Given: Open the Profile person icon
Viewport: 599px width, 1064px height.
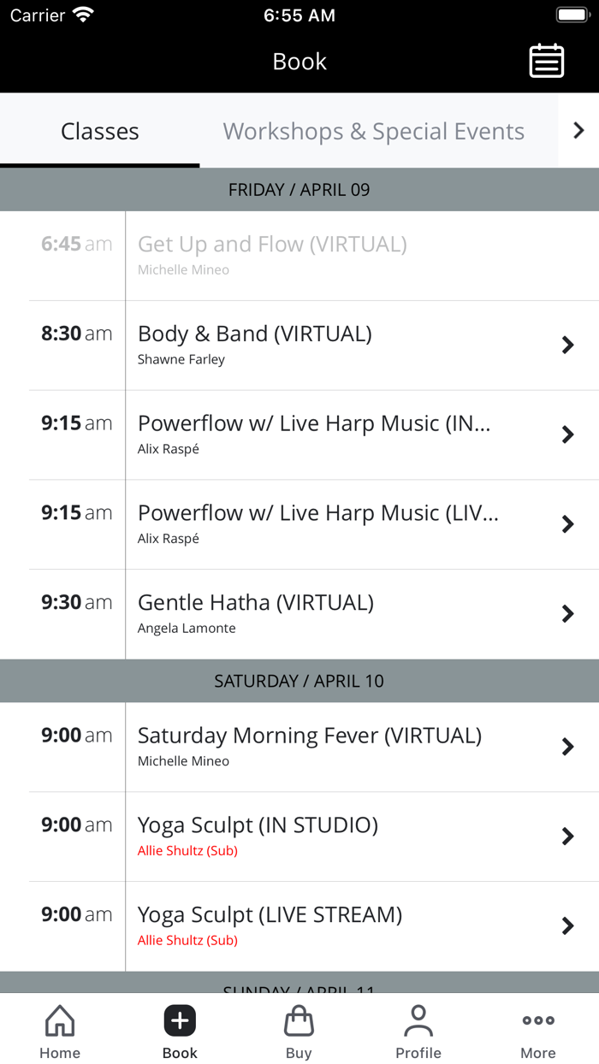Looking at the screenshot, I should point(418,1021).
